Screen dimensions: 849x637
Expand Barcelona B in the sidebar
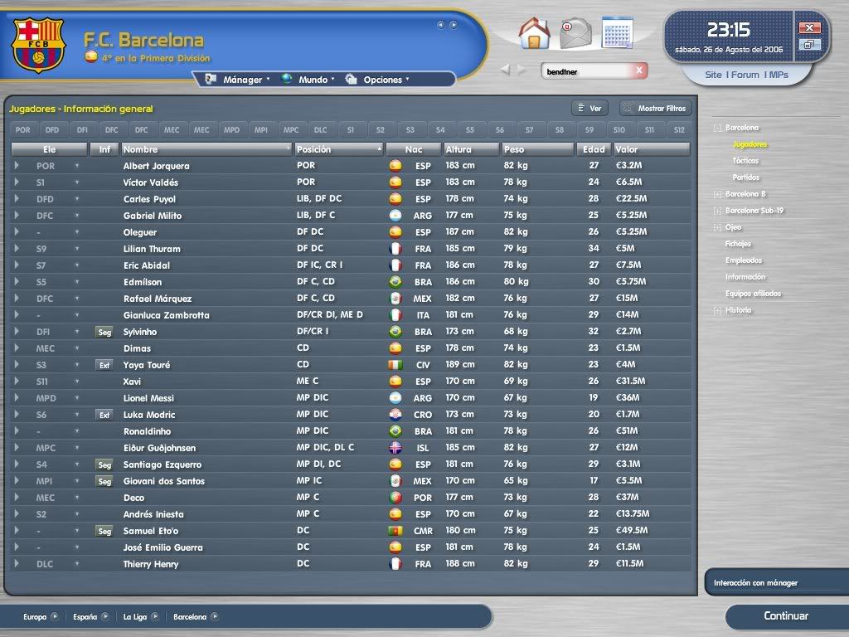(x=717, y=194)
